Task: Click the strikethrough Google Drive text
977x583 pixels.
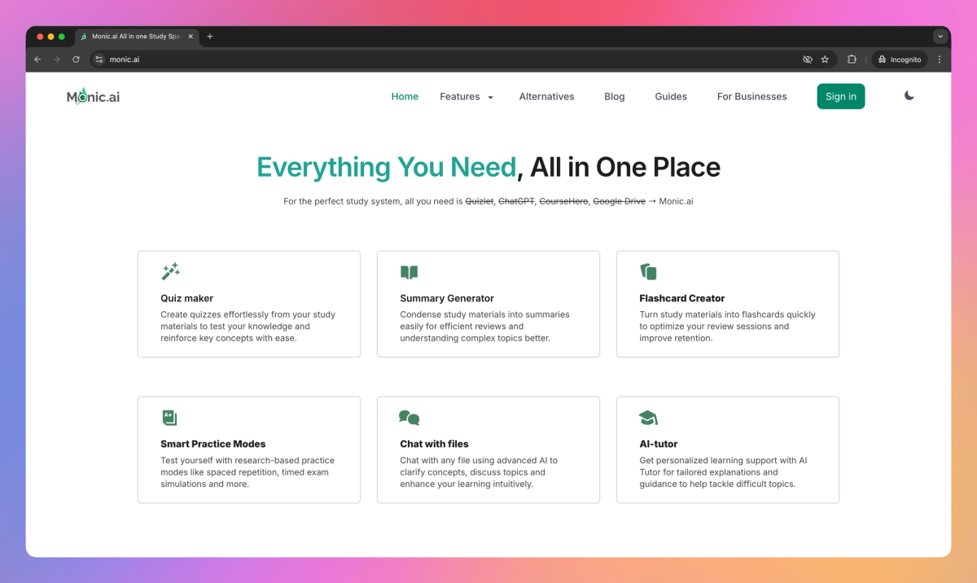Action: pyautogui.click(x=619, y=201)
